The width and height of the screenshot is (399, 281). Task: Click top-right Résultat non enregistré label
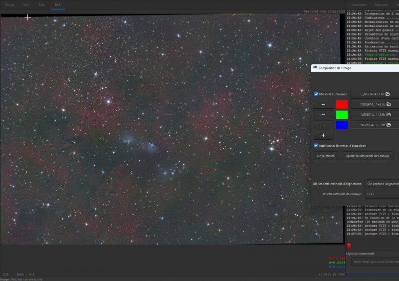click(325, 11)
